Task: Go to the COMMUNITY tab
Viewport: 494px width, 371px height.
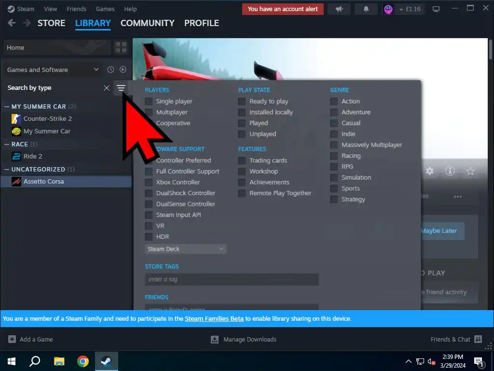Action: [148, 23]
